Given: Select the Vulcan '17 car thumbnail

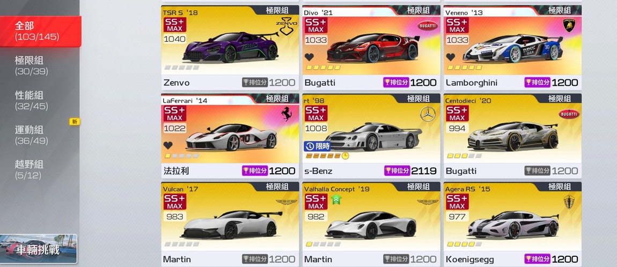Looking at the screenshot, I should coord(231,224).
